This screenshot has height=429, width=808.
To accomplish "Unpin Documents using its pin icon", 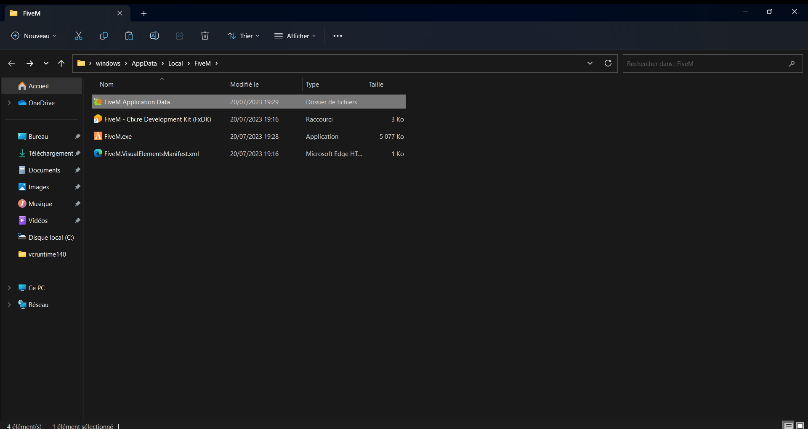I will pos(77,170).
